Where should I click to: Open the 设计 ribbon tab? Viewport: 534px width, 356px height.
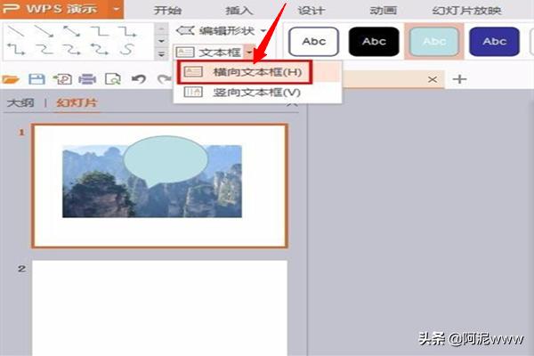[311, 10]
